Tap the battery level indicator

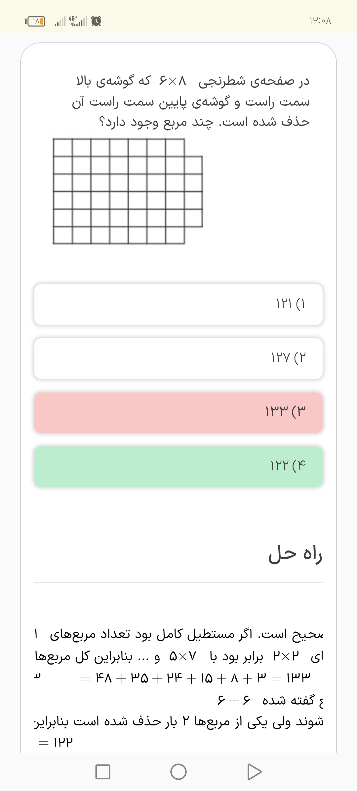[35, 22]
